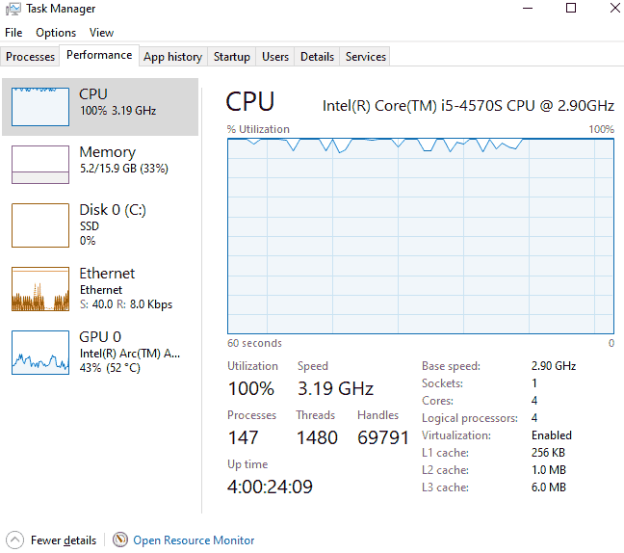This screenshot has width=624, height=553.
Task: Click the Logical processors label
Action: tap(470, 418)
